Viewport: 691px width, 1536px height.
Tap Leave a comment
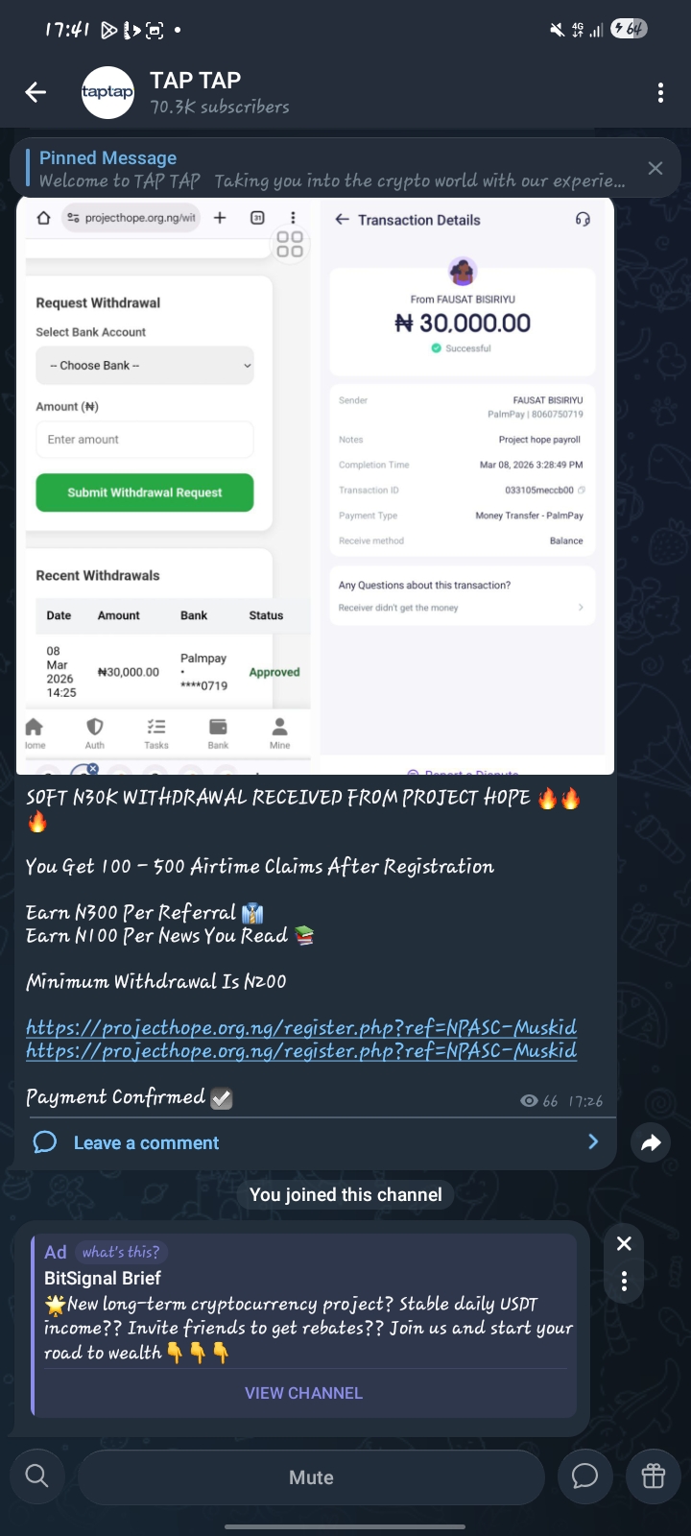146,1142
